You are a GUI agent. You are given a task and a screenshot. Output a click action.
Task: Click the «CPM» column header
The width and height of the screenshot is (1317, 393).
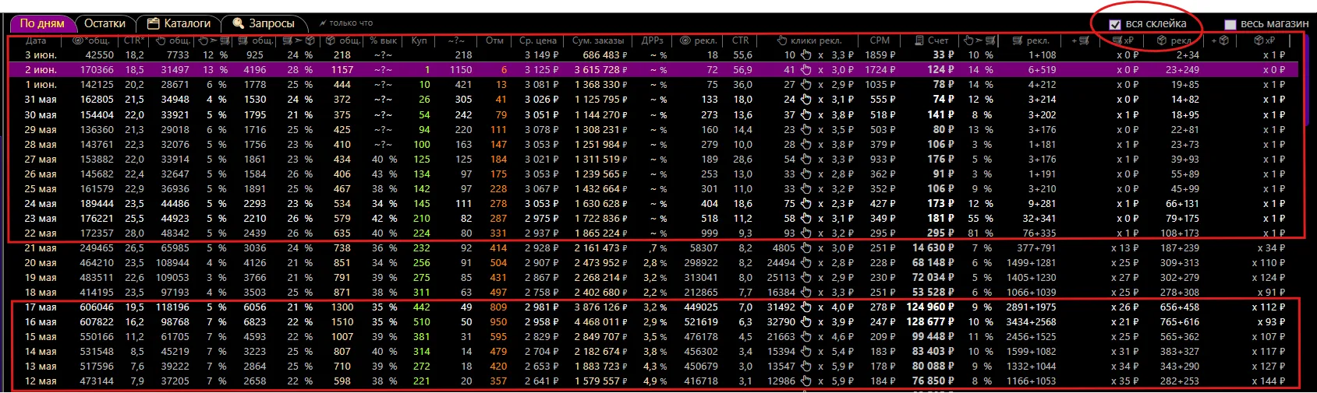pyautogui.click(x=880, y=40)
